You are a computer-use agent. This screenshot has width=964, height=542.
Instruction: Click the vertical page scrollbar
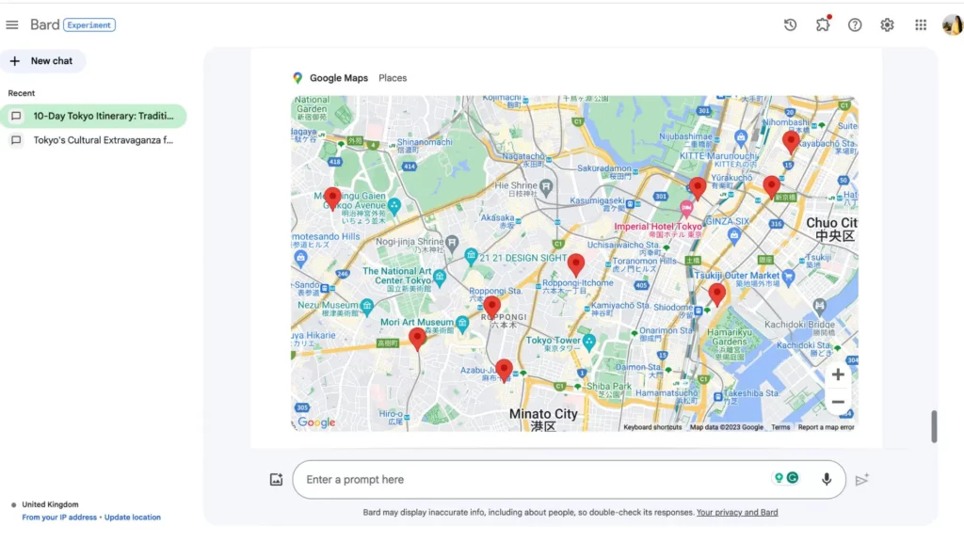click(934, 426)
